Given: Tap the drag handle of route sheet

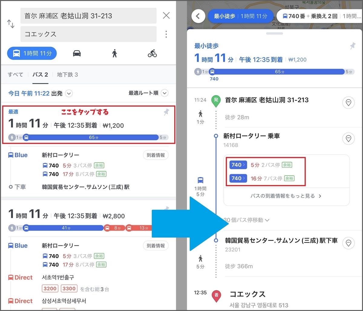Looking at the screenshot, I should [274, 34].
